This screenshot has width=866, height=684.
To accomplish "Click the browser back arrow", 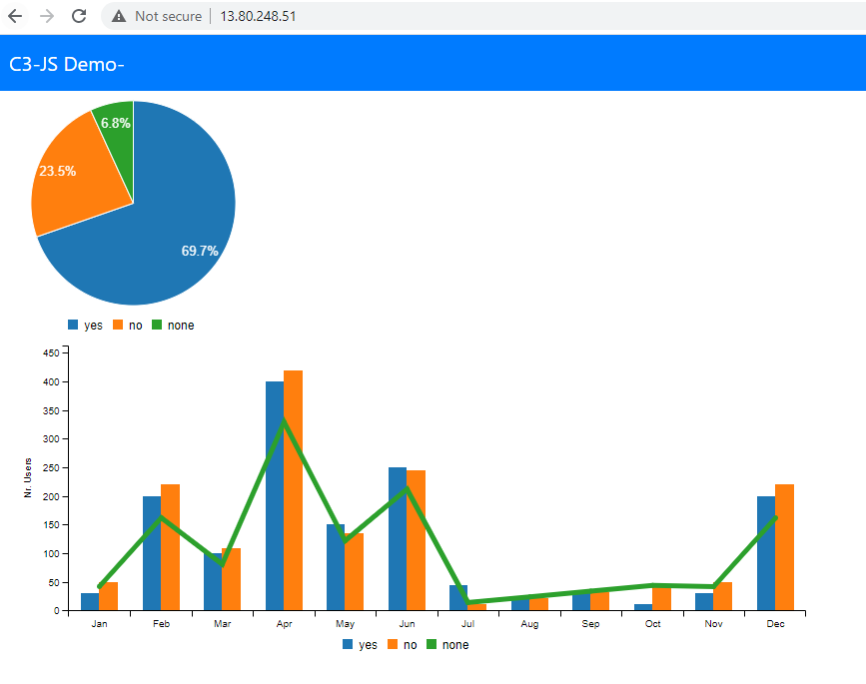I will coord(15,16).
